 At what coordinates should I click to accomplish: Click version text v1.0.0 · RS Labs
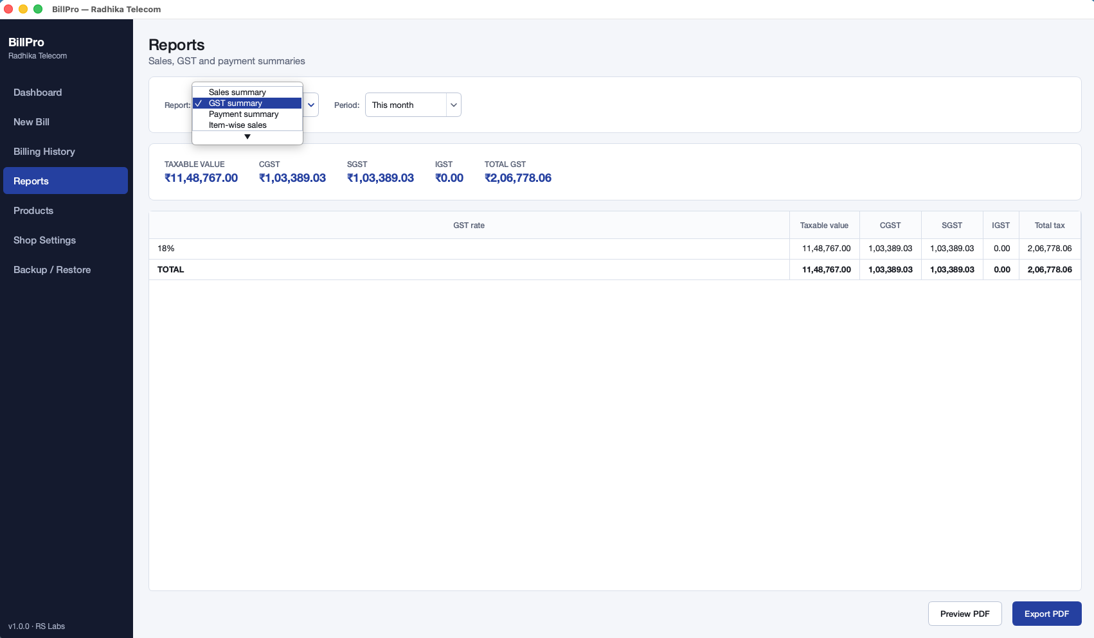[x=37, y=626]
